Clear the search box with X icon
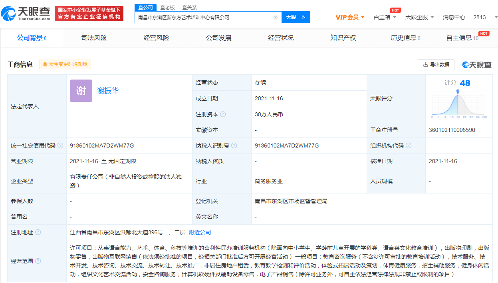 275,17
